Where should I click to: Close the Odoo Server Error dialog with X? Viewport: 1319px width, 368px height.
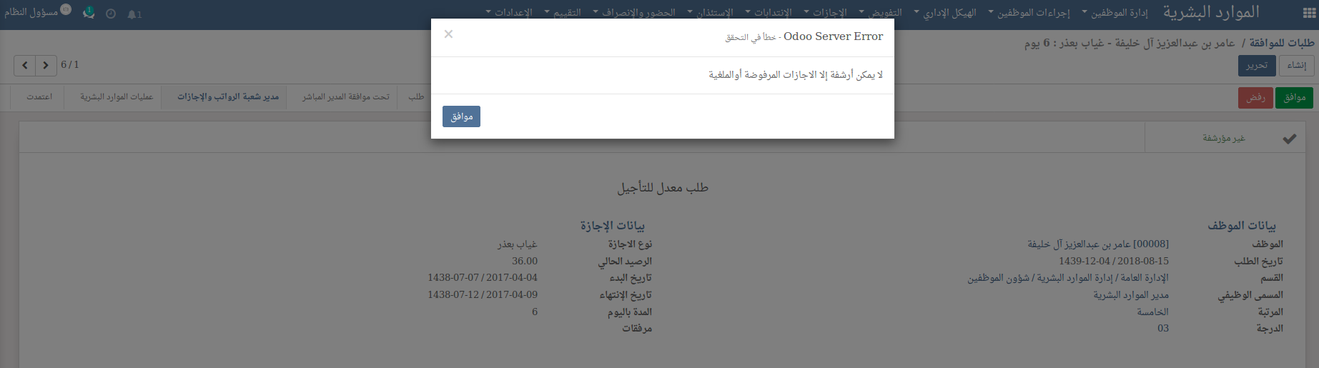[x=448, y=34]
